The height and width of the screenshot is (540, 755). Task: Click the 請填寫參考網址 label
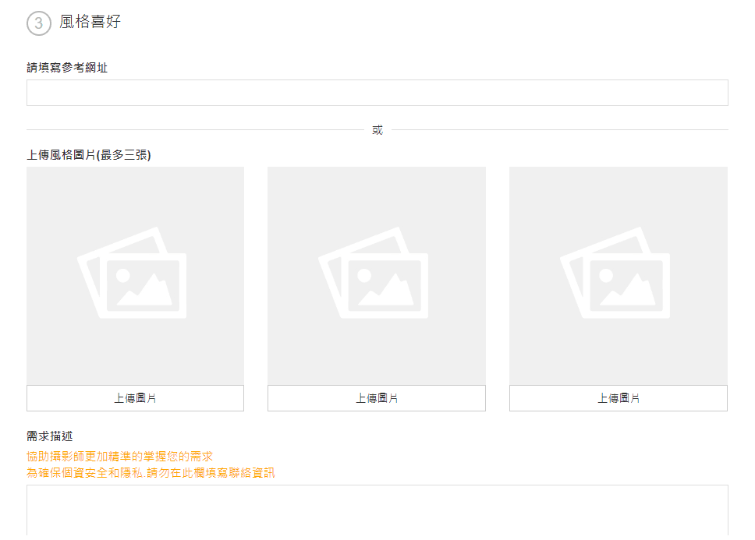pos(67,68)
